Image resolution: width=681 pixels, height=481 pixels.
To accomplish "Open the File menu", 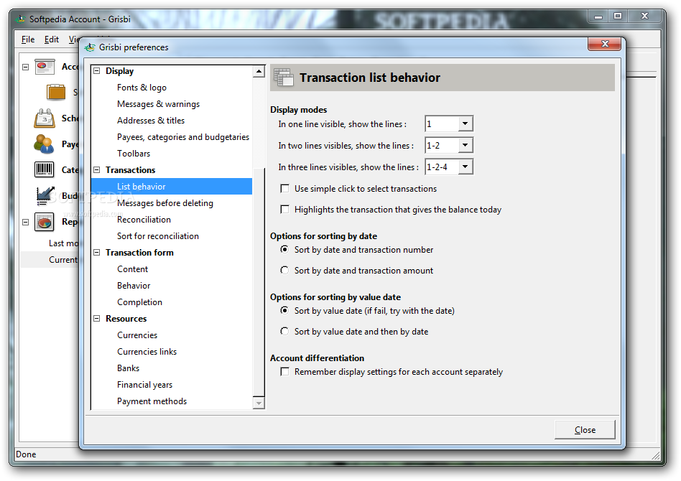I will click(x=28, y=39).
